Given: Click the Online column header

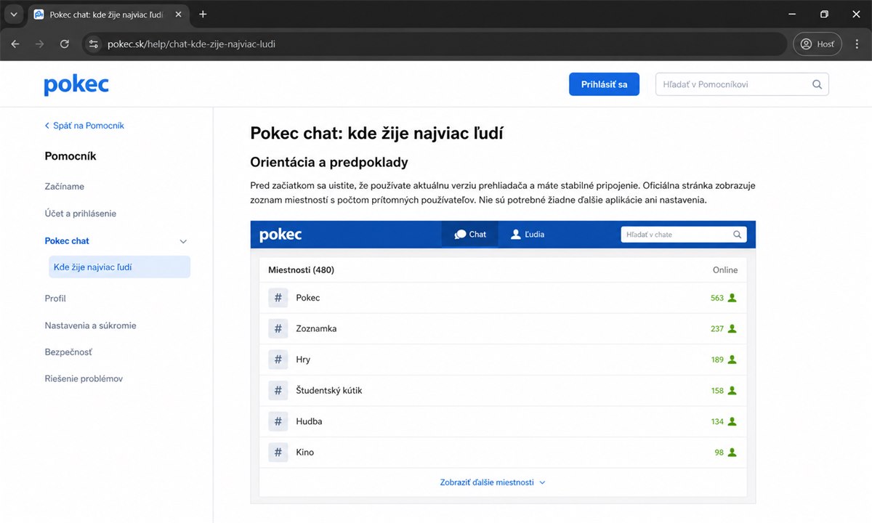Looking at the screenshot, I should coord(725,270).
